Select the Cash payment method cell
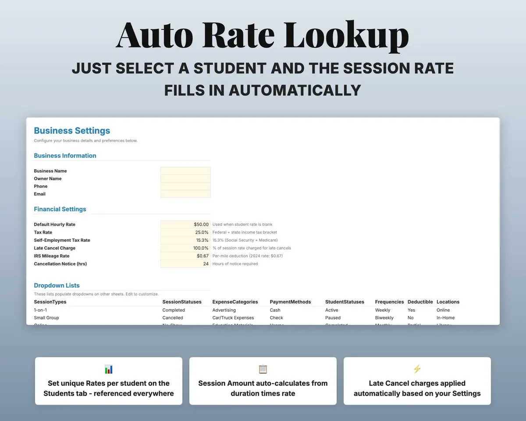This screenshot has width=526, height=421. (275, 310)
